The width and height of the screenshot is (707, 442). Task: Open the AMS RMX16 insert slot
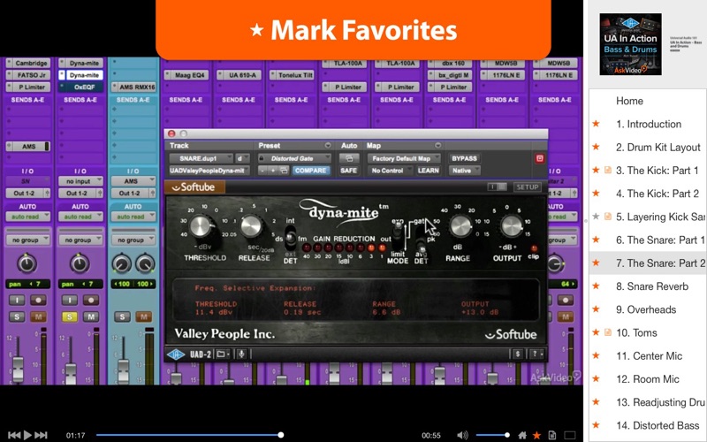(133, 87)
